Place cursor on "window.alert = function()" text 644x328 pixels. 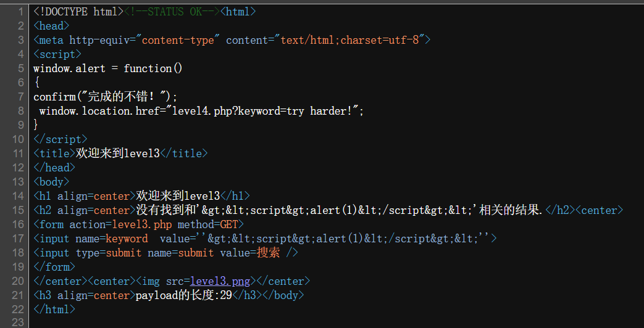pos(107,68)
